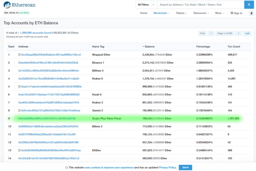Screen dimensions: 256x171
Task: Click the blue search magnifier button
Action: [249, 5]
